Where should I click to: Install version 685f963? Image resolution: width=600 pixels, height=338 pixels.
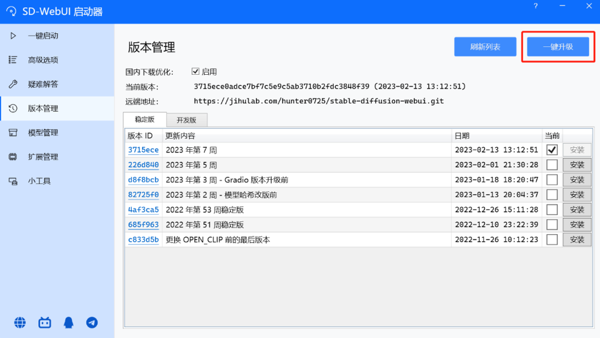click(x=577, y=225)
